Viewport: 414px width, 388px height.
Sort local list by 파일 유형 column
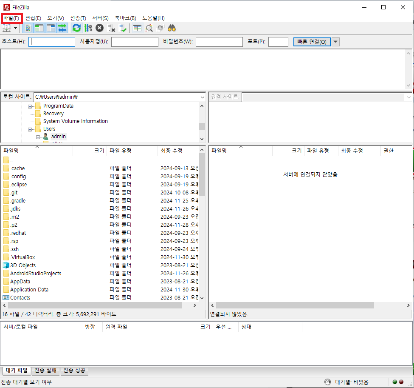coord(132,151)
